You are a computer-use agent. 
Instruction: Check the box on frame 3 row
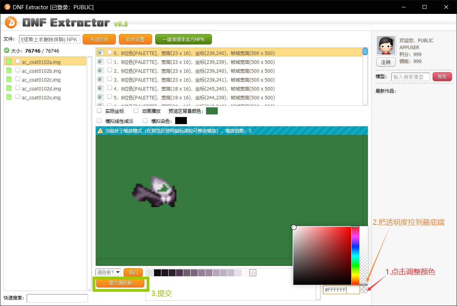110,79
